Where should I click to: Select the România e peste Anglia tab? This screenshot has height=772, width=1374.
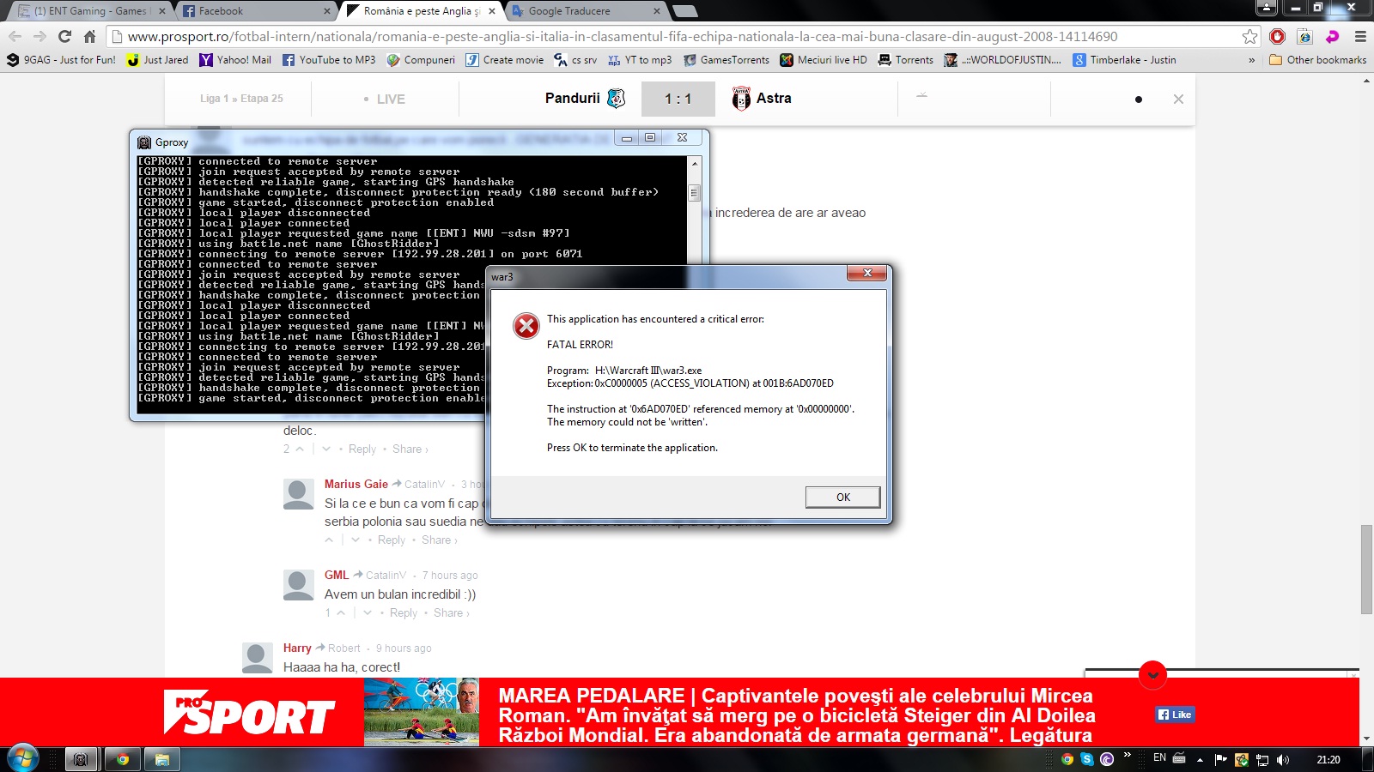(421, 11)
